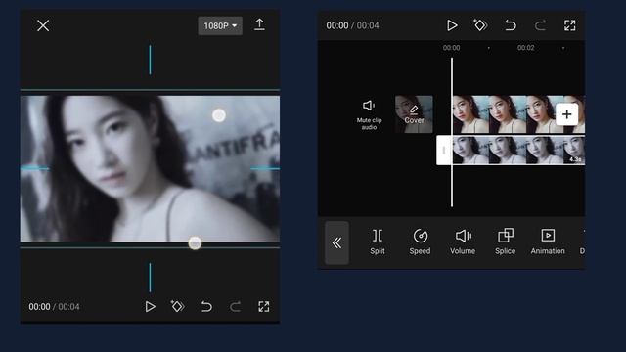Expand the timeline panel to fullscreen
Screen dimensions: 626x352
569,25
